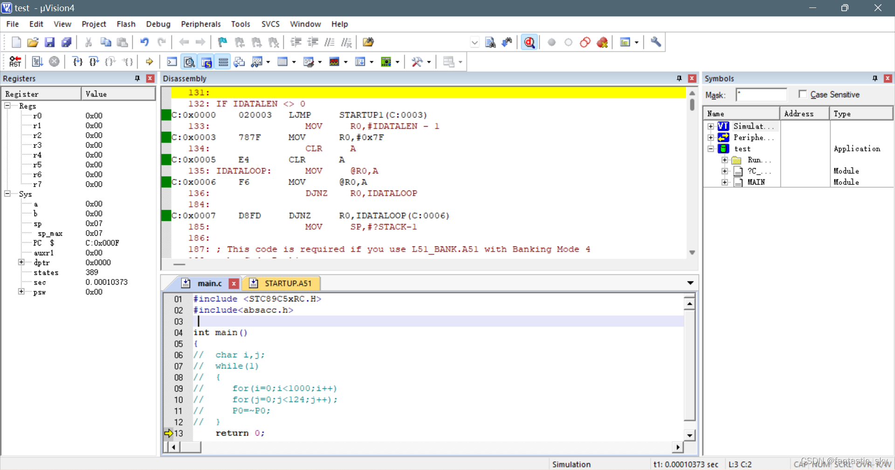Insert a breakpoint with the gray dot
895x470 pixels.
[x=551, y=42]
